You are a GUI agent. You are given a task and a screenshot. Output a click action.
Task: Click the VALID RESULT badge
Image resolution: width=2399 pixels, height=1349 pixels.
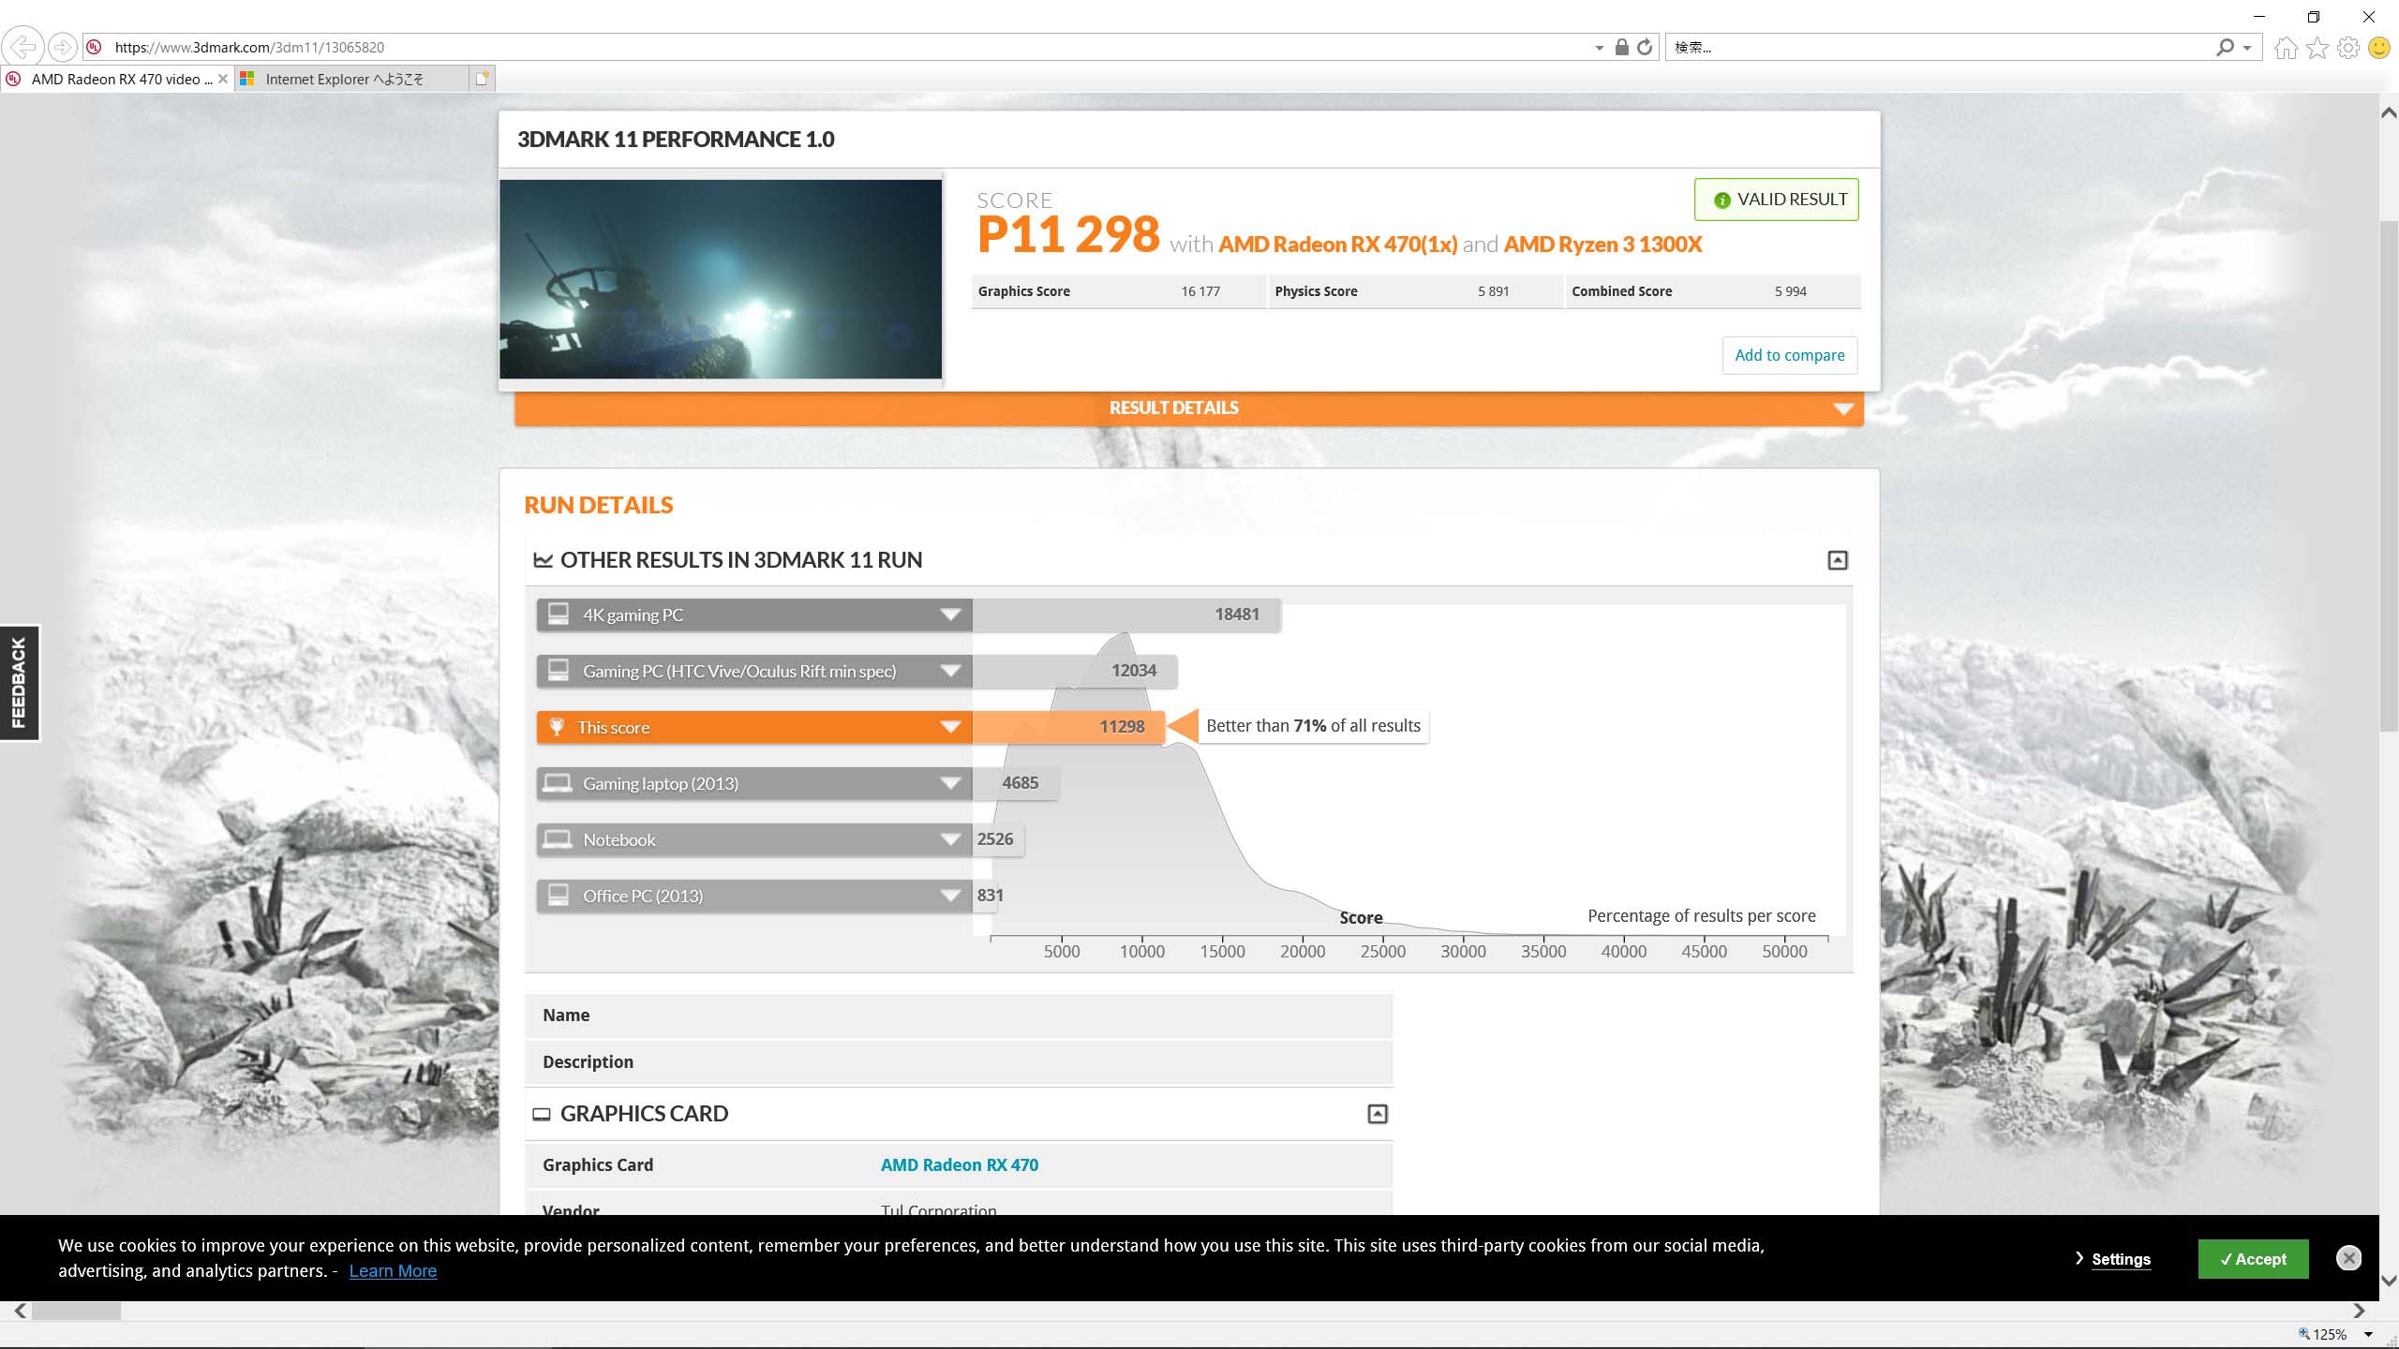1776,200
